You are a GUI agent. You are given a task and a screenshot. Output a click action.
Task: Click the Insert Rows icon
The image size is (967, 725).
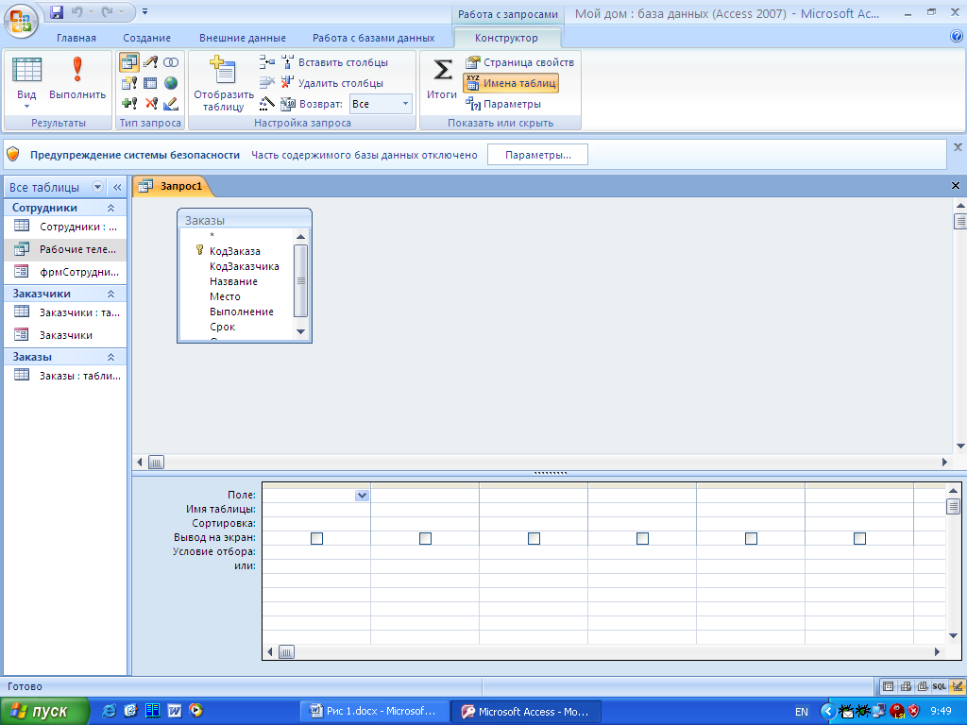coord(267,61)
